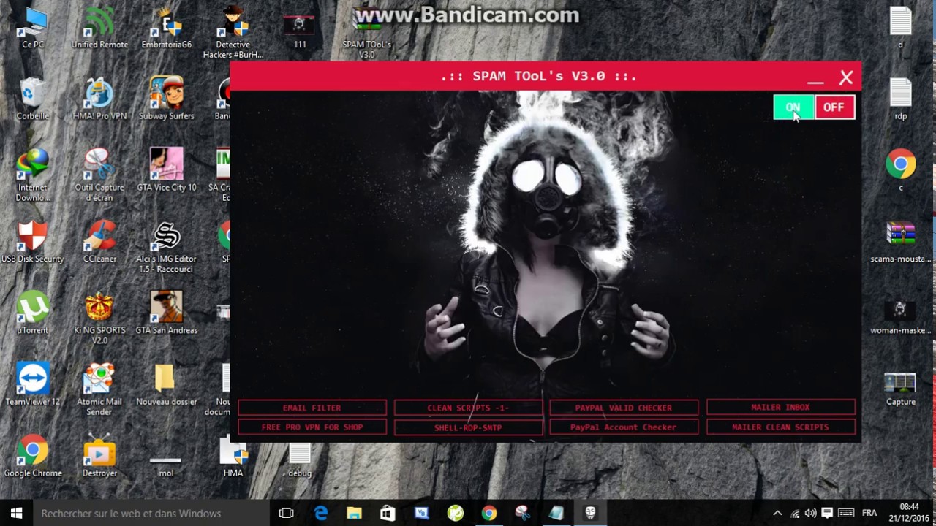Select the Alci's IMG Editor shortcut
This screenshot has width=936, height=526.
(167, 247)
